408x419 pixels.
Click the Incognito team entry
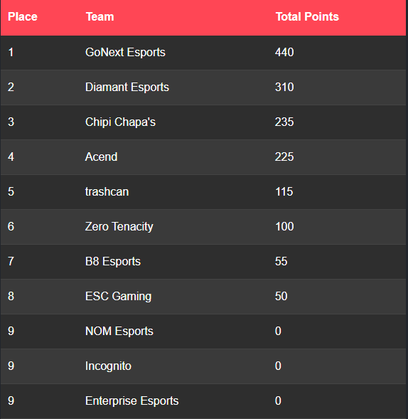(108, 366)
